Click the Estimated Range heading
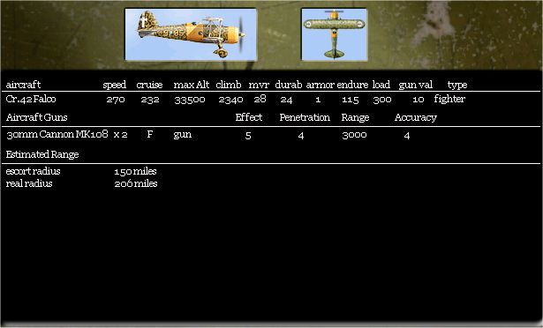This screenshot has width=543, height=328. [42, 154]
